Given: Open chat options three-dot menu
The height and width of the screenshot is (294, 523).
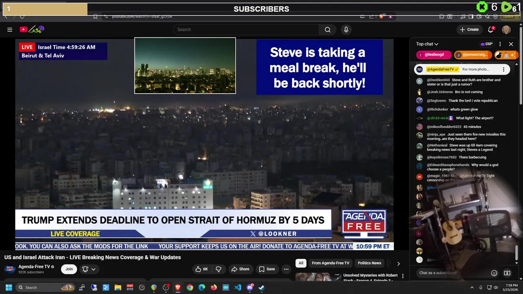Looking at the screenshot, I should click(x=500, y=44).
